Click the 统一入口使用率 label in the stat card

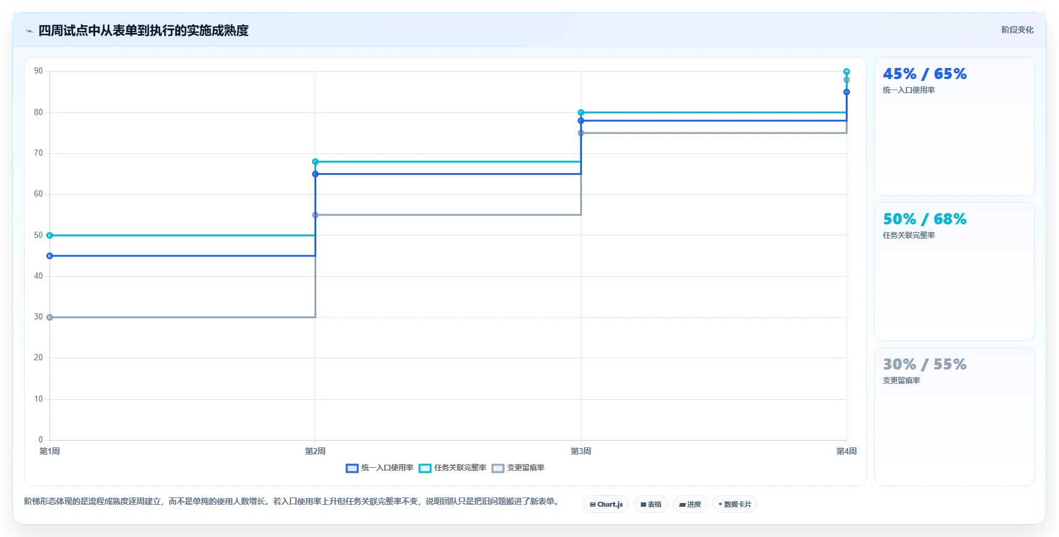tap(909, 90)
